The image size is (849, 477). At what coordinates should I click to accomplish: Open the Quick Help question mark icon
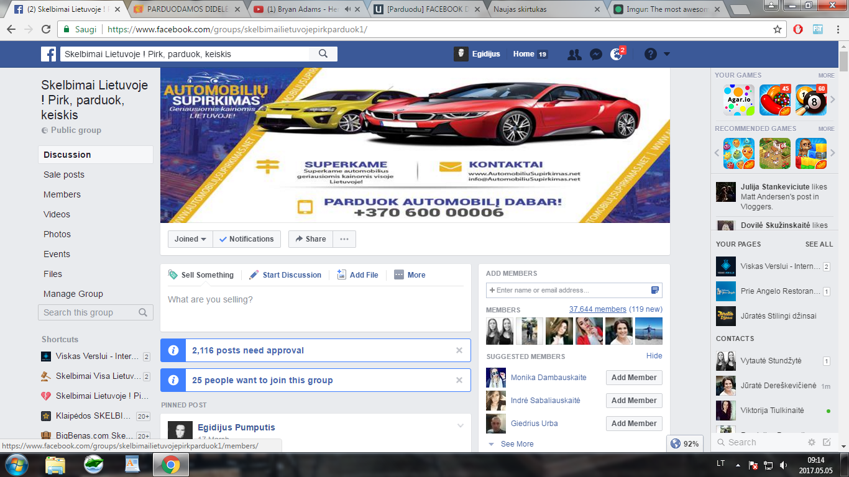(650, 54)
